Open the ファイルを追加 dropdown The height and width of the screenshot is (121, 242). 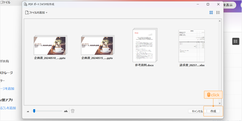[36, 13]
